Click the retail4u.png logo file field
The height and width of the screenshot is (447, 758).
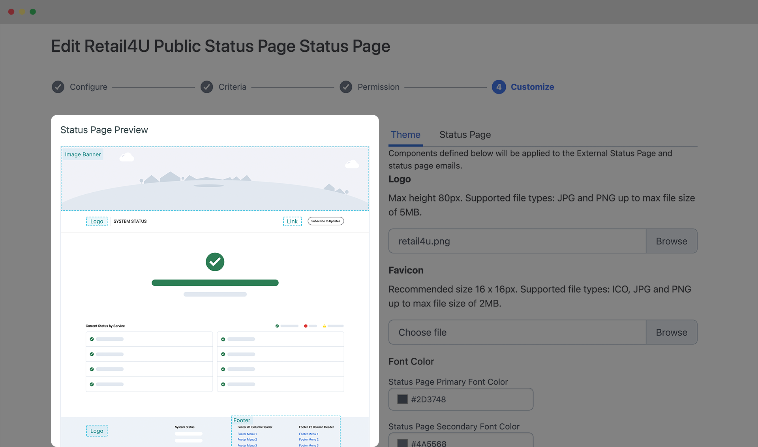point(517,241)
